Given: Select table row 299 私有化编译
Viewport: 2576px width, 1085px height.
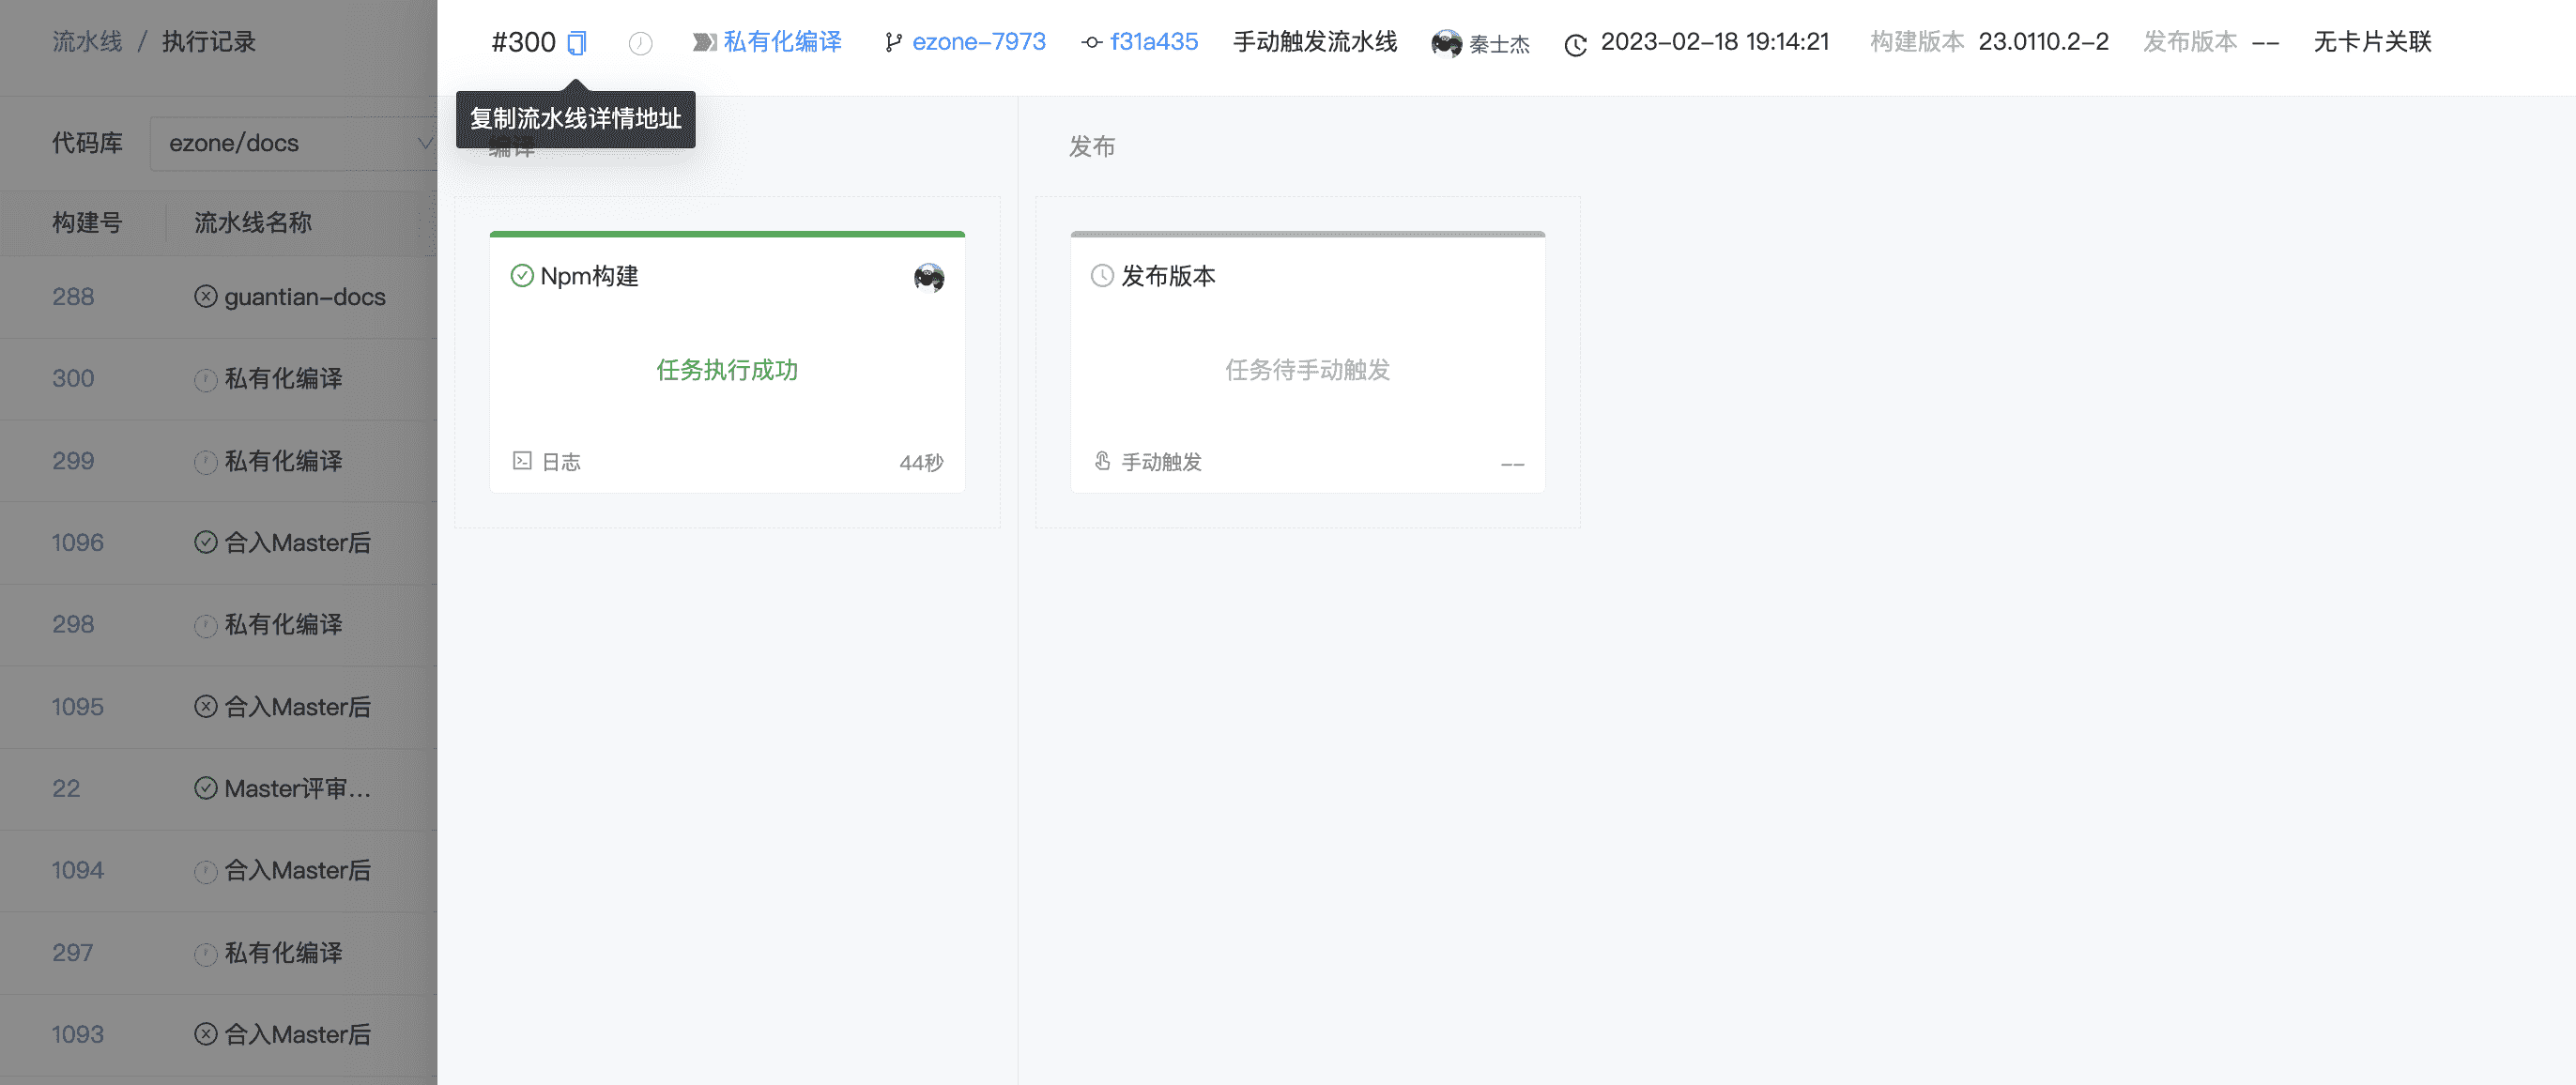Looking at the screenshot, I should [283, 461].
